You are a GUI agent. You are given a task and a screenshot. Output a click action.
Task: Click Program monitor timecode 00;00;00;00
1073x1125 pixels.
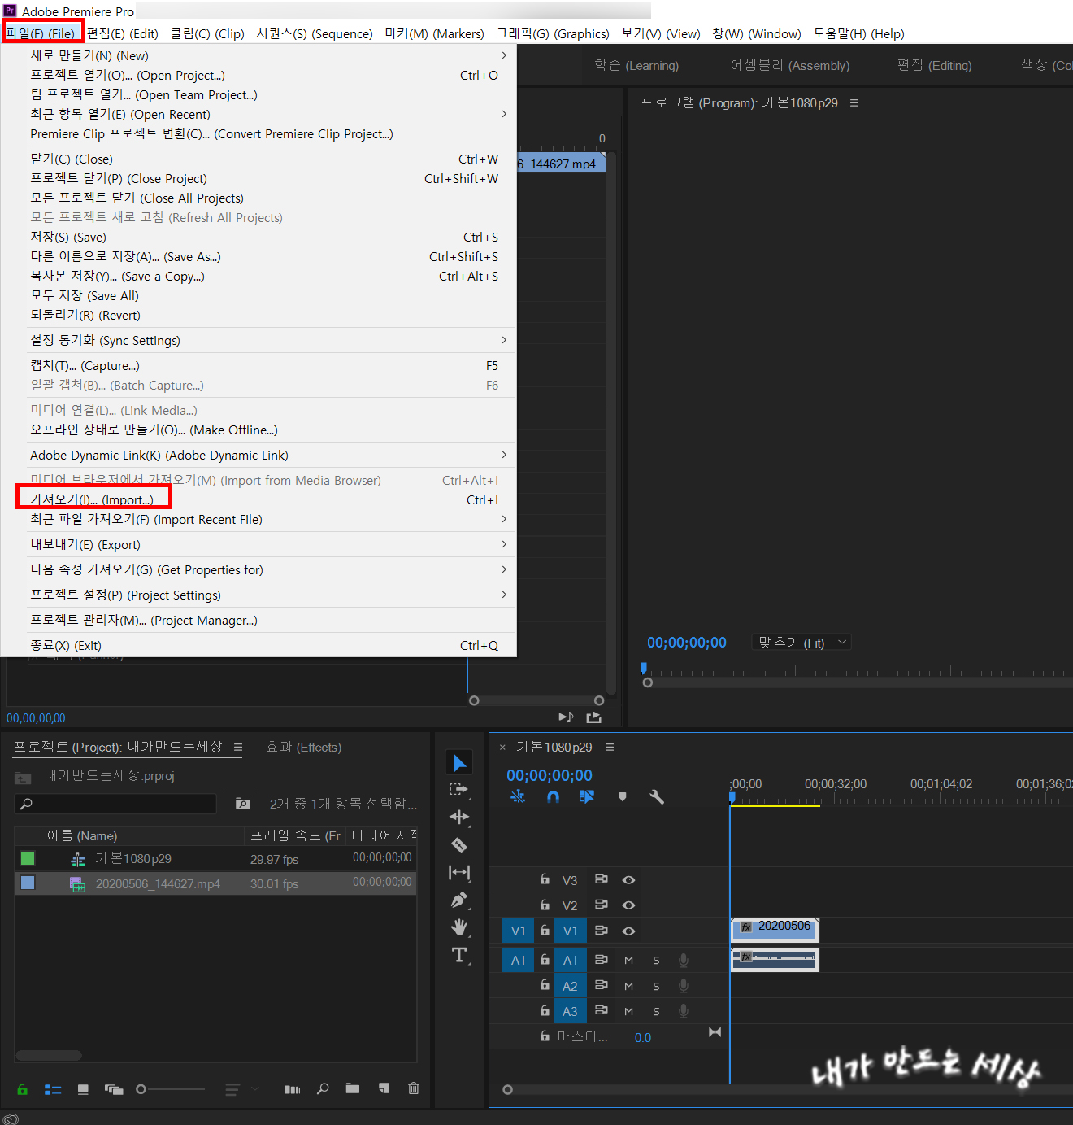(x=687, y=643)
